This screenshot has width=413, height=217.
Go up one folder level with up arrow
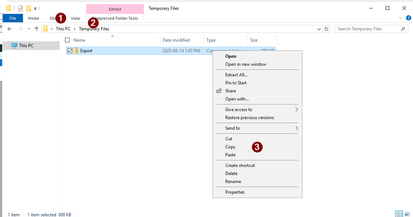(x=37, y=29)
